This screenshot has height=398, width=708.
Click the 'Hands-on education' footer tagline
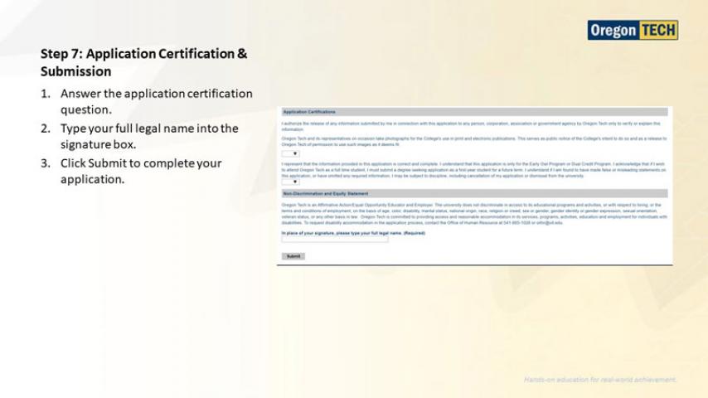[x=599, y=380]
